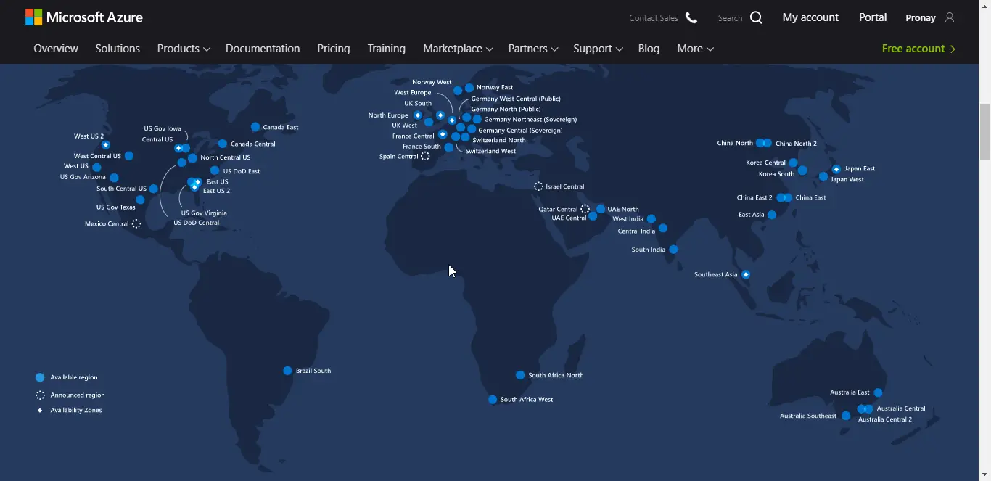Click the Korea Central region dot
This screenshot has width=991, height=481.
pyautogui.click(x=794, y=163)
